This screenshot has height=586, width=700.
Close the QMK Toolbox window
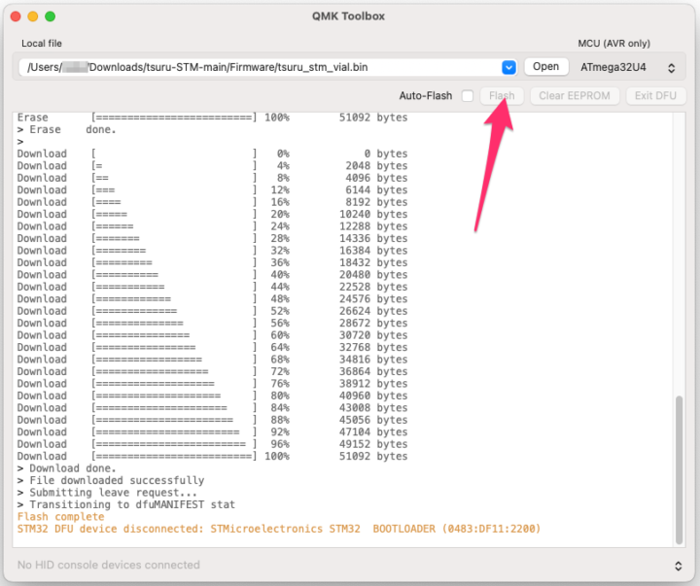tap(16, 17)
